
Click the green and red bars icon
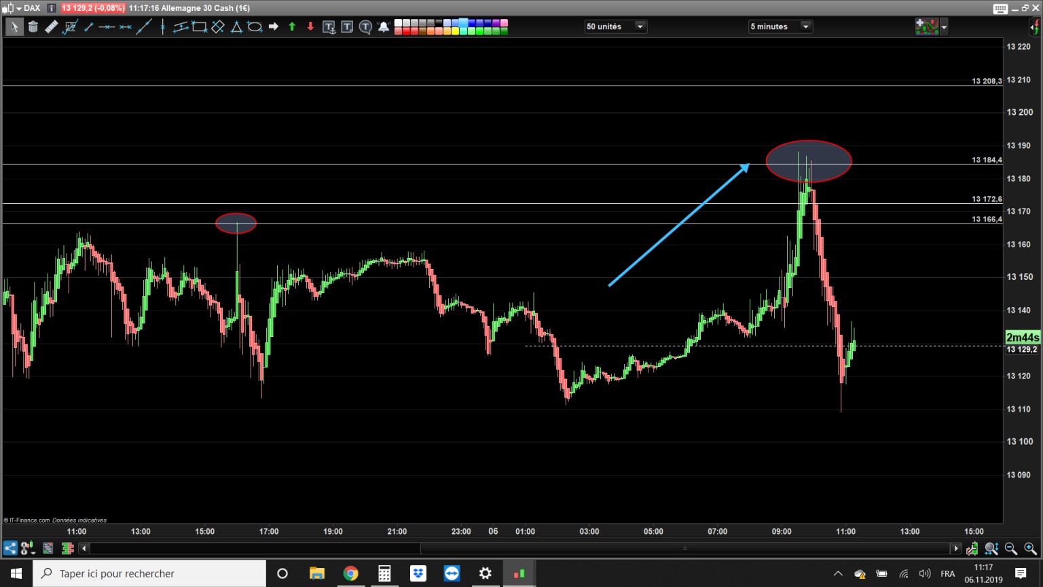(x=67, y=548)
